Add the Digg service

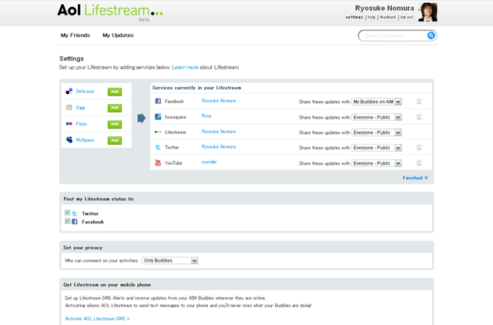(115, 108)
